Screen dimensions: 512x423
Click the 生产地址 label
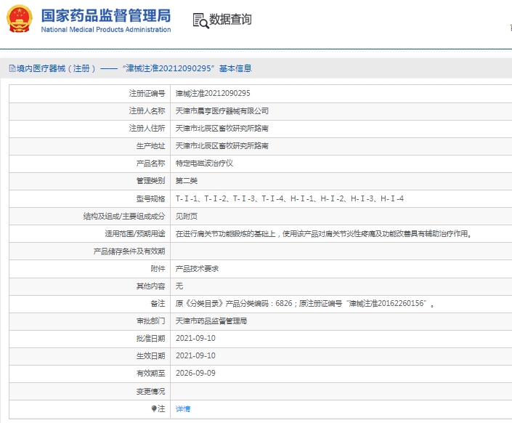[x=150, y=146]
